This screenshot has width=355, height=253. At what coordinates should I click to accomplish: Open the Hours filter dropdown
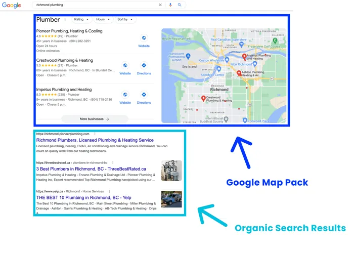pos(103,19)
